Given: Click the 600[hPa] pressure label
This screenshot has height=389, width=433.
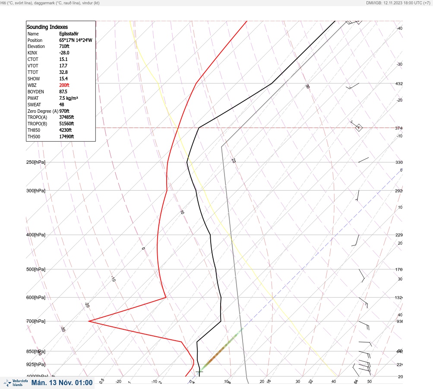Looking at the screenshot, I should [x=36, y=297].
